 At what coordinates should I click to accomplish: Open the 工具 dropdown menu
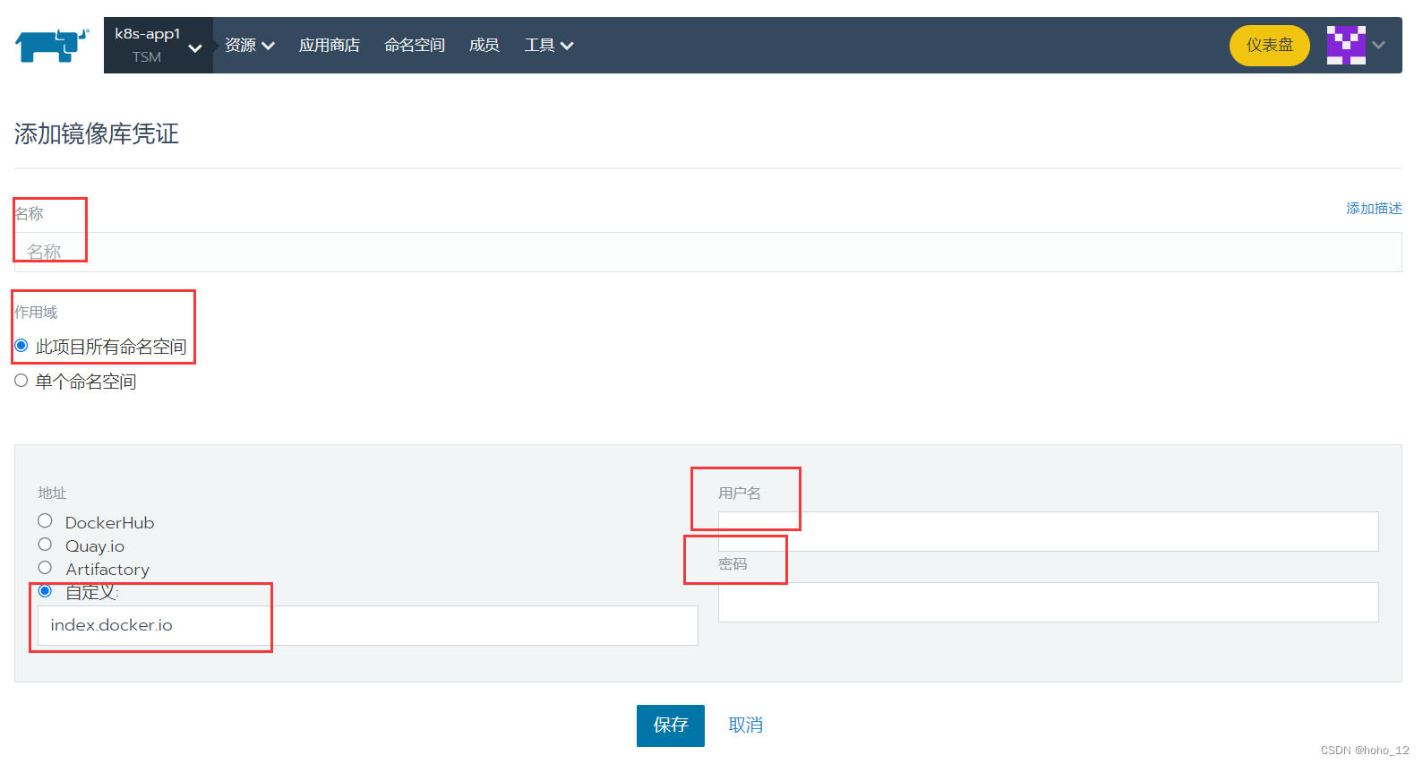(x=549, y=45)
